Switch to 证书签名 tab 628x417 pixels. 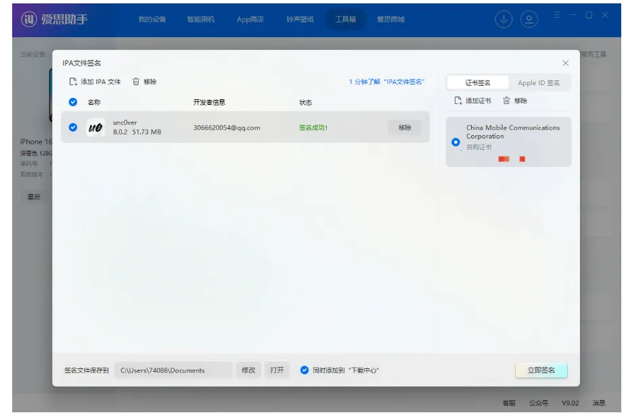[477, 82]
